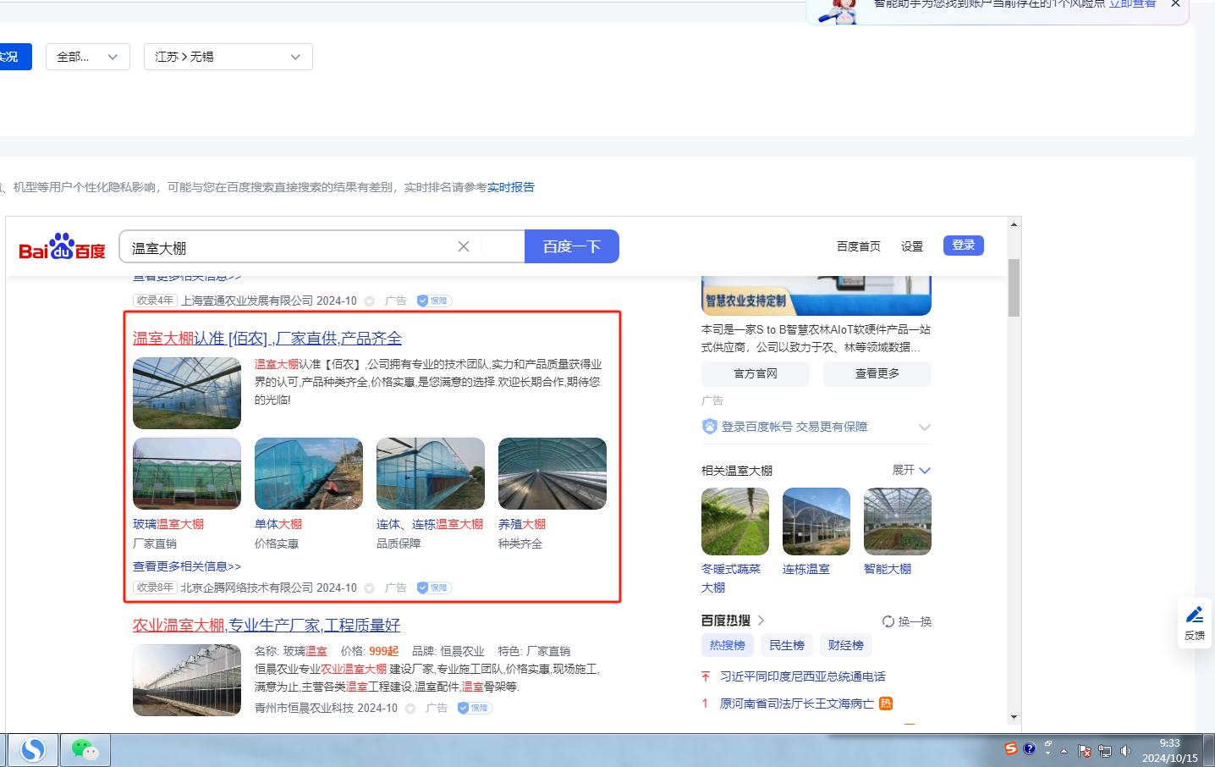Click the 换一换 refresh icon
1215x767 pixels.
tap(888, 621)
